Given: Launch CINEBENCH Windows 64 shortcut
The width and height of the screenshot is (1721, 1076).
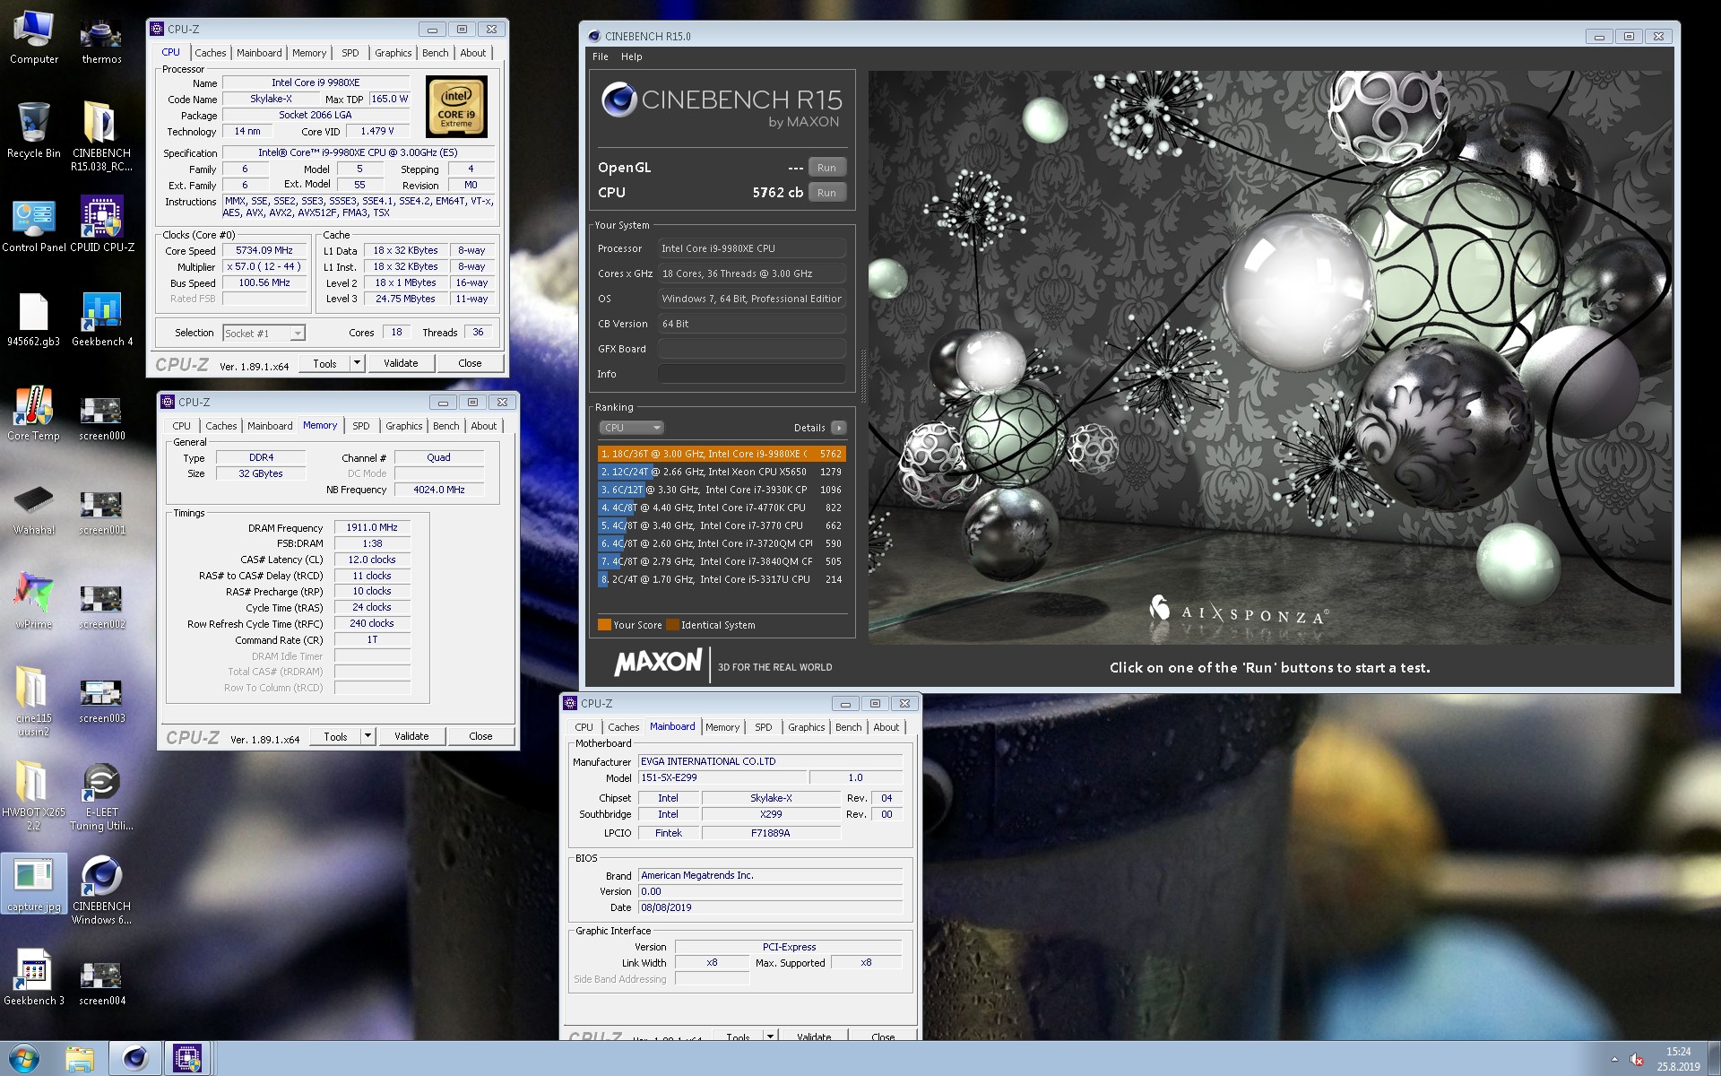Looking at the screenshot, I should pyautogui.click(x=101, y=889).
